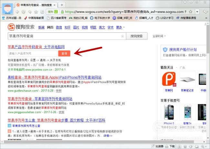Viewport: 210px width, 149px height.
Task: Open 苹果官网序列号查询网站 result link
Action: pyautogui.click(x=40, y=99)
